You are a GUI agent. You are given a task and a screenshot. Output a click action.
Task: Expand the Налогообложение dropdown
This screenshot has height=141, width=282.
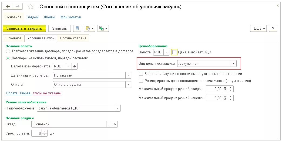pyautogui.click(x=117, y=108)
